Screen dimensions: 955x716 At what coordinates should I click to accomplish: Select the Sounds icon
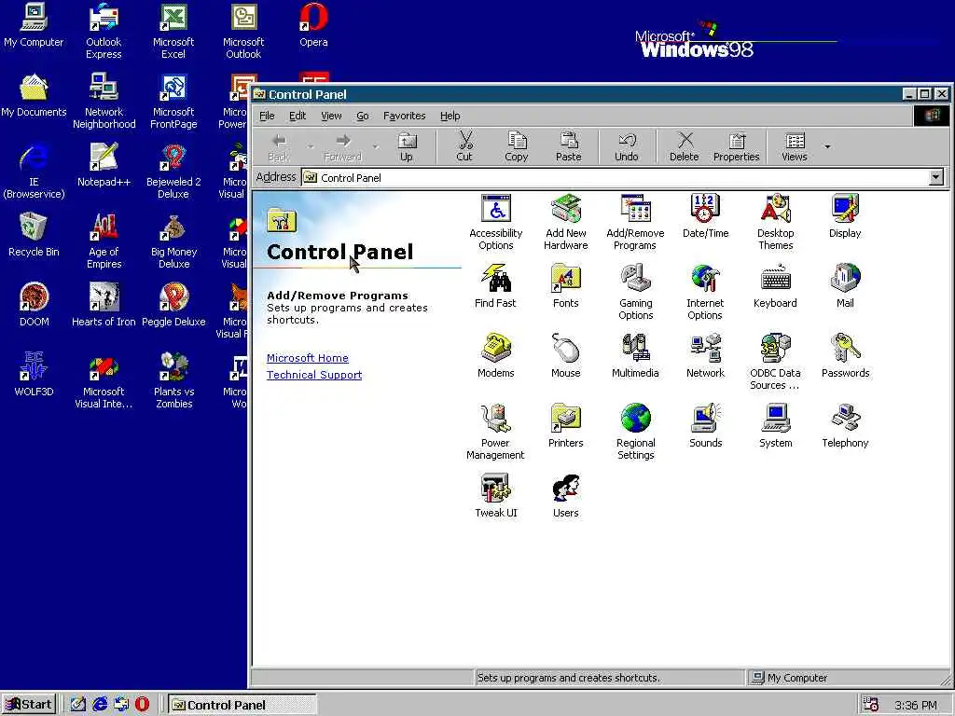(705, 426)
